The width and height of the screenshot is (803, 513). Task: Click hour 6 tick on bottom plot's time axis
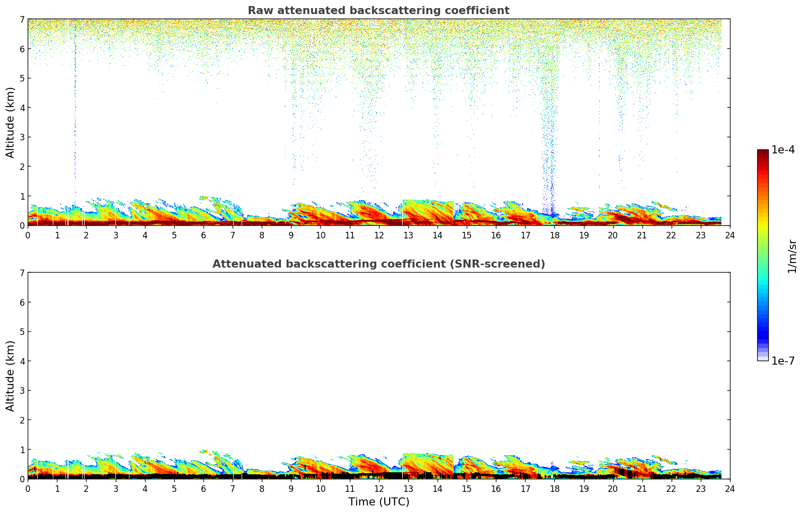point(203,488)
